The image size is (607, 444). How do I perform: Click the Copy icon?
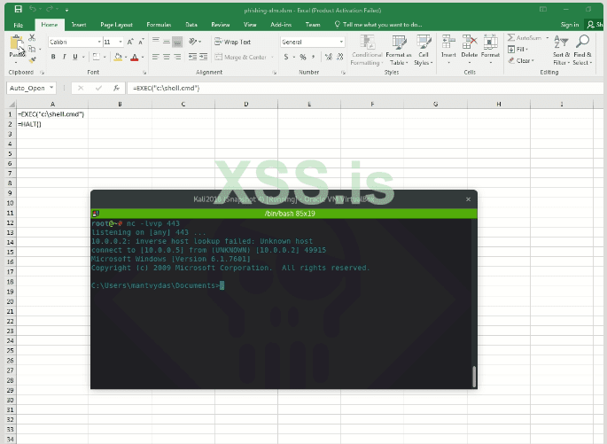(x=32, y=49)
